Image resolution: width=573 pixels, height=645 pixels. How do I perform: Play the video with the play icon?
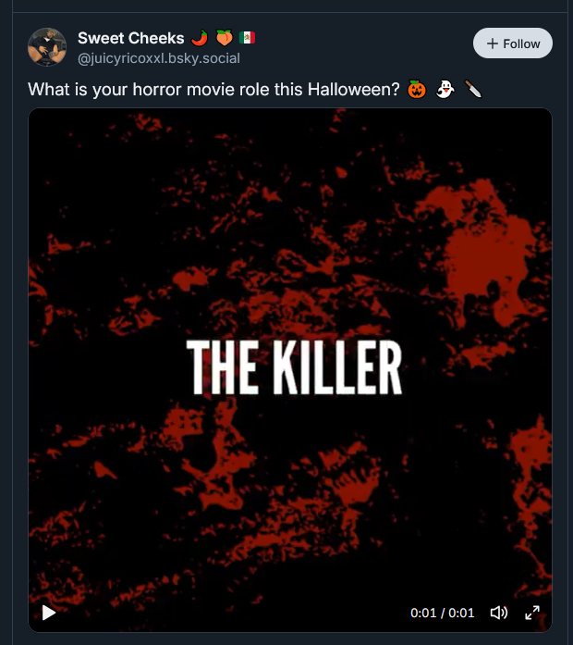click(x=49, y=613)
